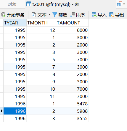This screenshot has width=127, height=131.
Task: Open the partially visible query tab icon
Action: [120, 4]
